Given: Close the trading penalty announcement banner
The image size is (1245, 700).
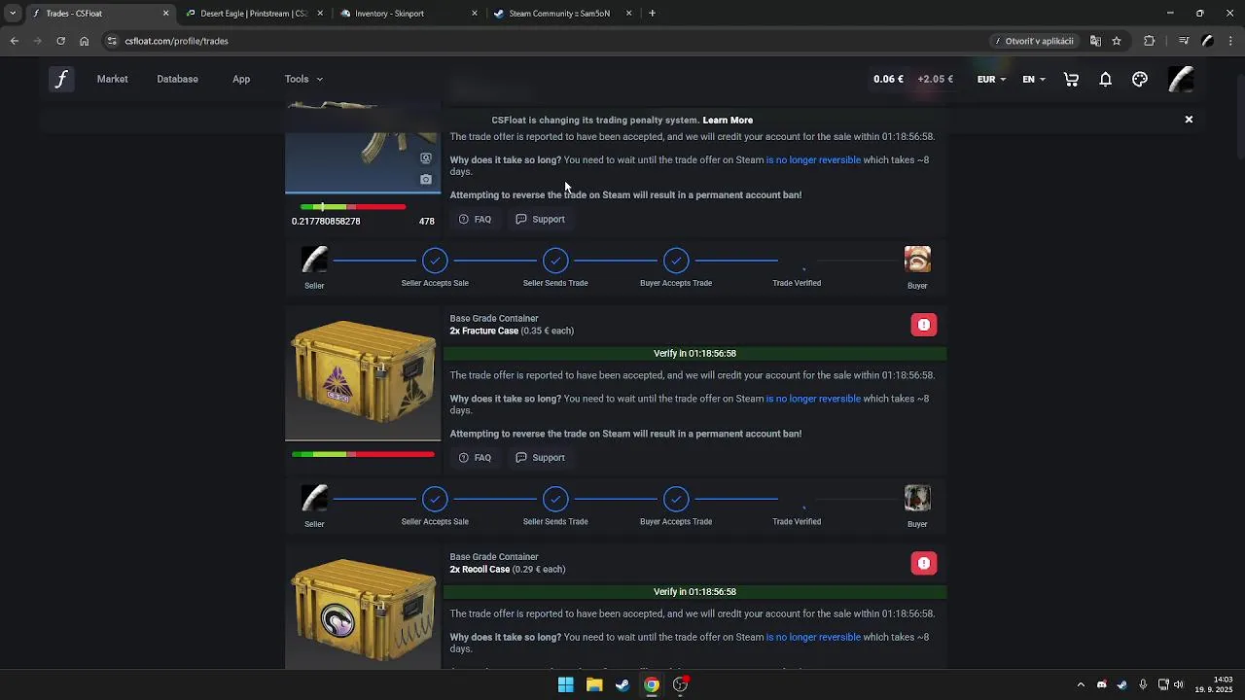Looking at the screenshot, I should click(x=1189, y=120).
